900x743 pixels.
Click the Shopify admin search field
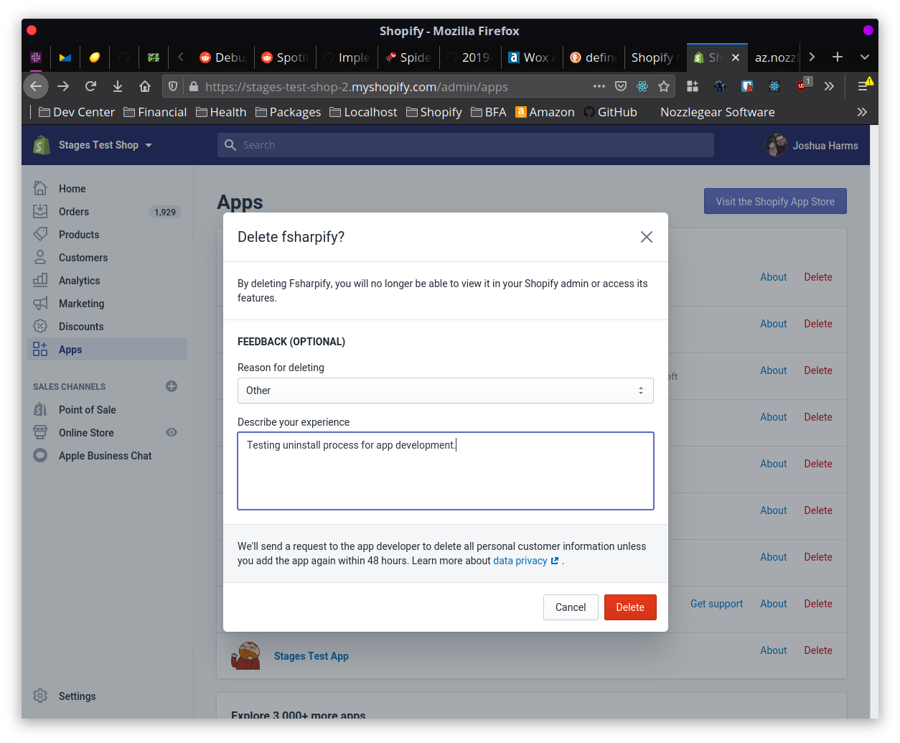click(465, 145)
